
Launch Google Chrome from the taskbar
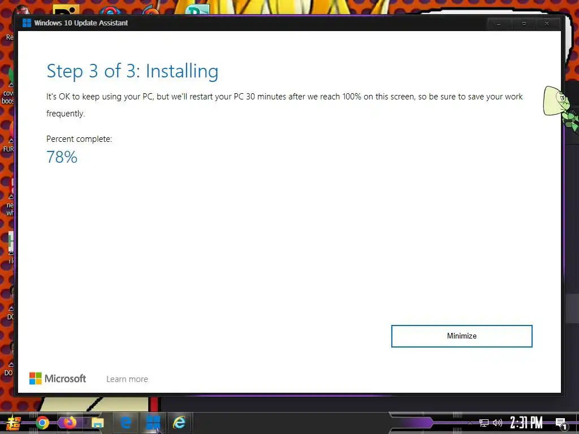click(x=42, y=423)
